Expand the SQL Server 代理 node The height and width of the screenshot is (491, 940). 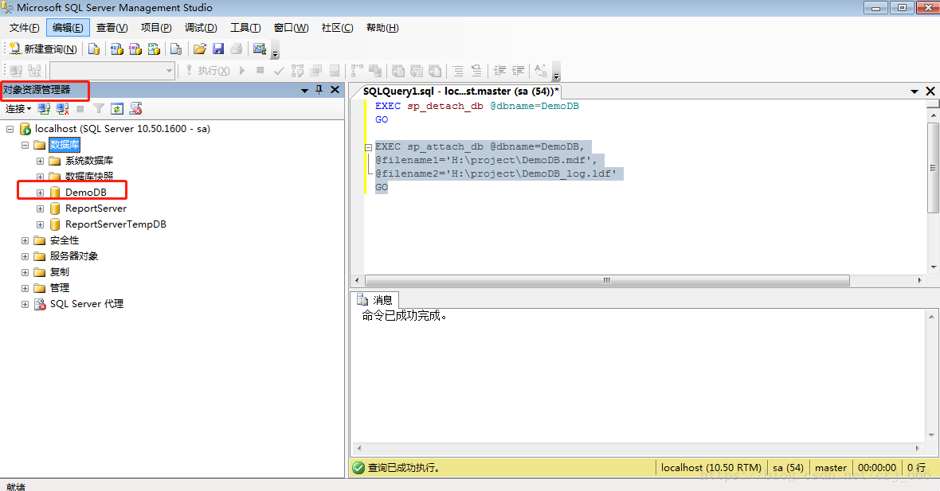pos(25,304)
